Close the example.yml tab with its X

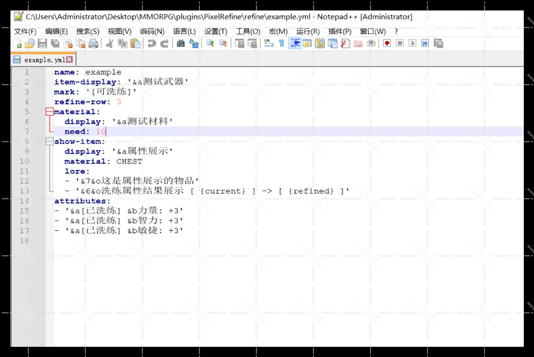pyautogui.click(x=69, y=59)
